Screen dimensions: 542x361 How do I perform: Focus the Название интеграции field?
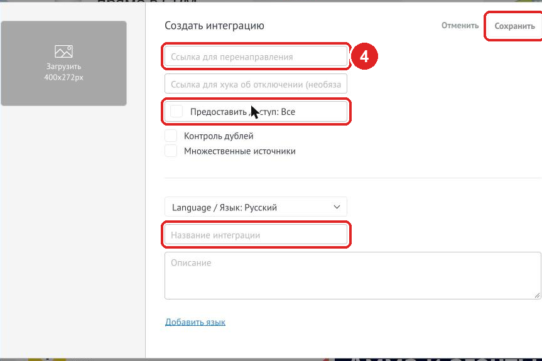click(256, 235)
